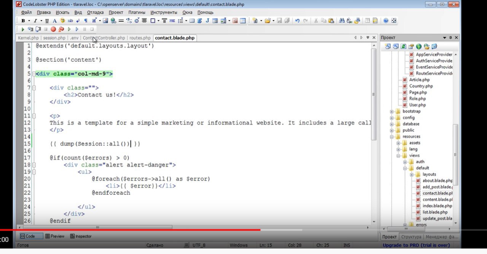Insert non-breaking space with nb icon

[70, 21]
